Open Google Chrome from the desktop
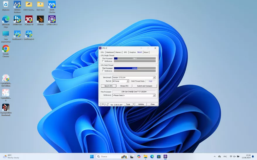The height and width of the screenshot is (160, 257). [x=6, y=49]
